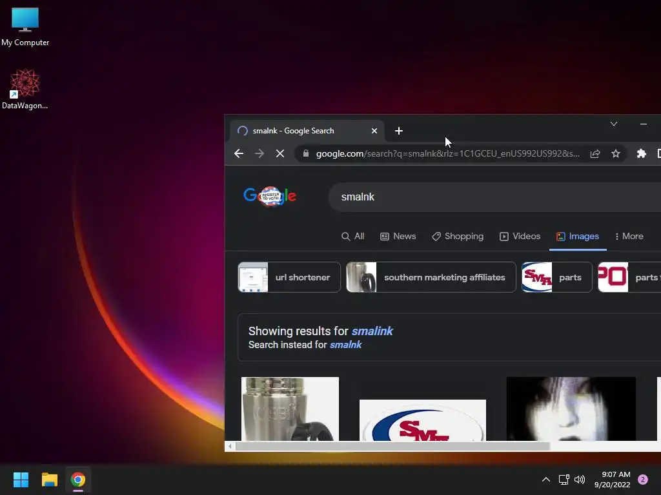Image resolution: width=661 pixels, height=495 pixels.
Task: Click the forward navigation arrow
Action: [x=259, y=153]
